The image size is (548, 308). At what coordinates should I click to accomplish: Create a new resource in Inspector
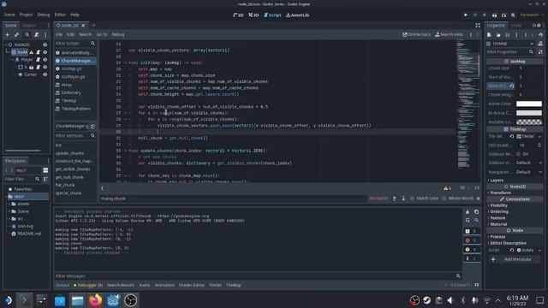point(489,35)
